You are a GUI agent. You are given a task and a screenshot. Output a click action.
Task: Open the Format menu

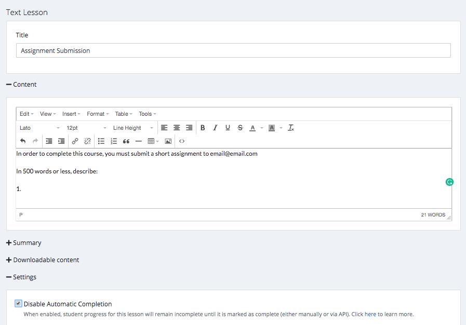coord(98,114)
